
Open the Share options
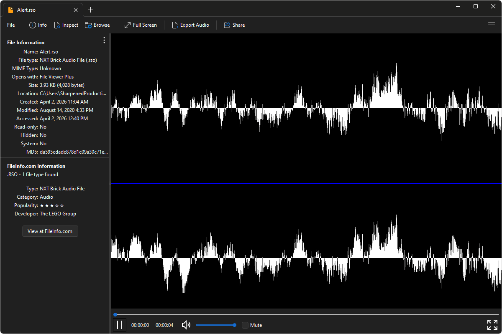[x=234, y=25]
